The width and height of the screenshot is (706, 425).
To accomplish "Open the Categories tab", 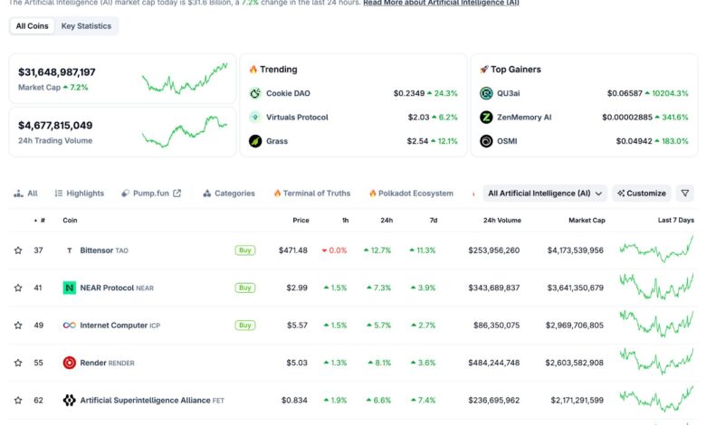I will [229, 194].
